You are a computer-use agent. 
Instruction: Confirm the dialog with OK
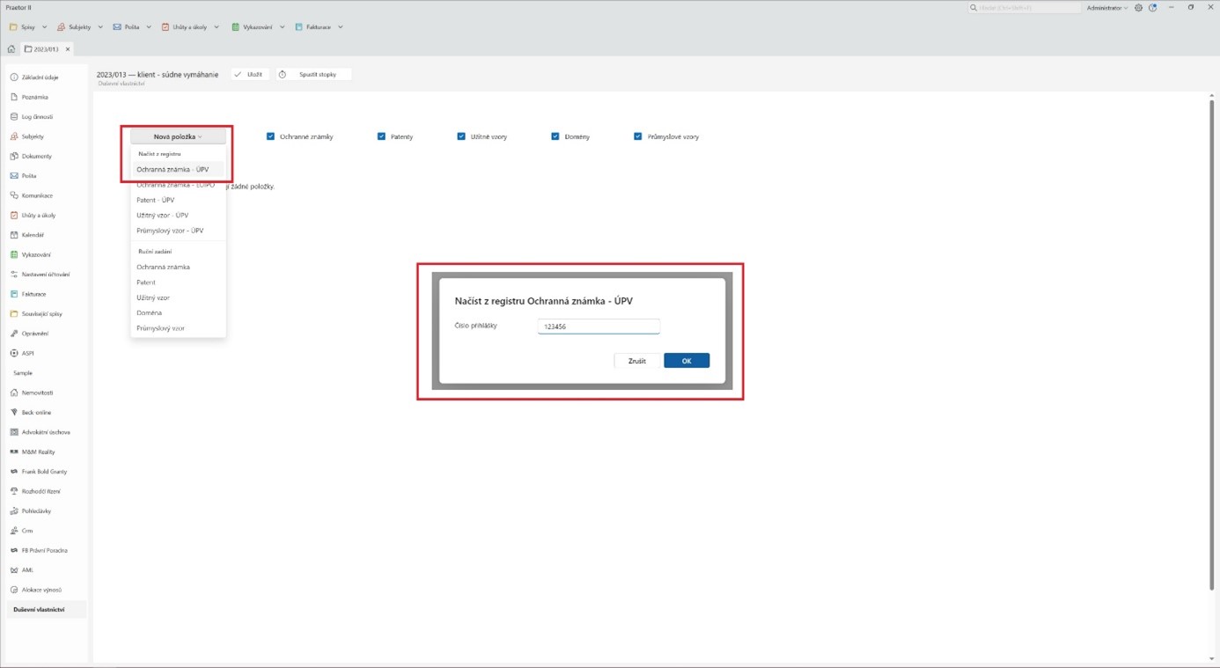tap(686, 361)
